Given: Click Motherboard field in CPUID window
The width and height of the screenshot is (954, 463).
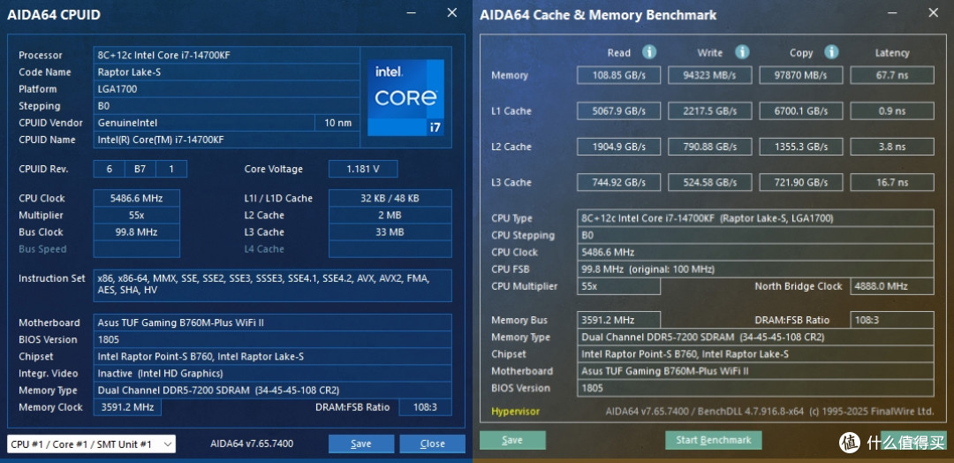Looking at the screenshot, I should tap(272, 323).
